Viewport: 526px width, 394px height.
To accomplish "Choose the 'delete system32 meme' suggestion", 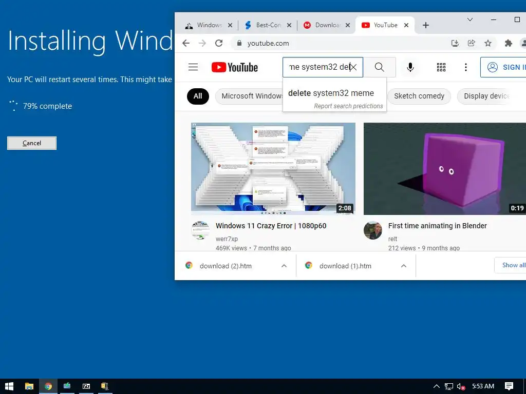I will [331, 93].
